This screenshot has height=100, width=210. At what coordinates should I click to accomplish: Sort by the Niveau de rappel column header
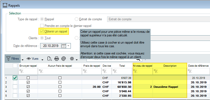[x=143, y=66]
